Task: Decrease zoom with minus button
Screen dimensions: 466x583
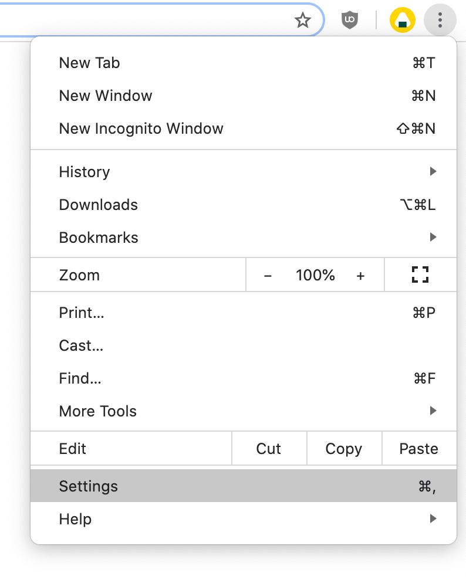Action: click(x=268, y=276)
